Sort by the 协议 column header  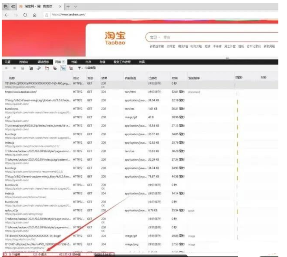pos(76,78)
